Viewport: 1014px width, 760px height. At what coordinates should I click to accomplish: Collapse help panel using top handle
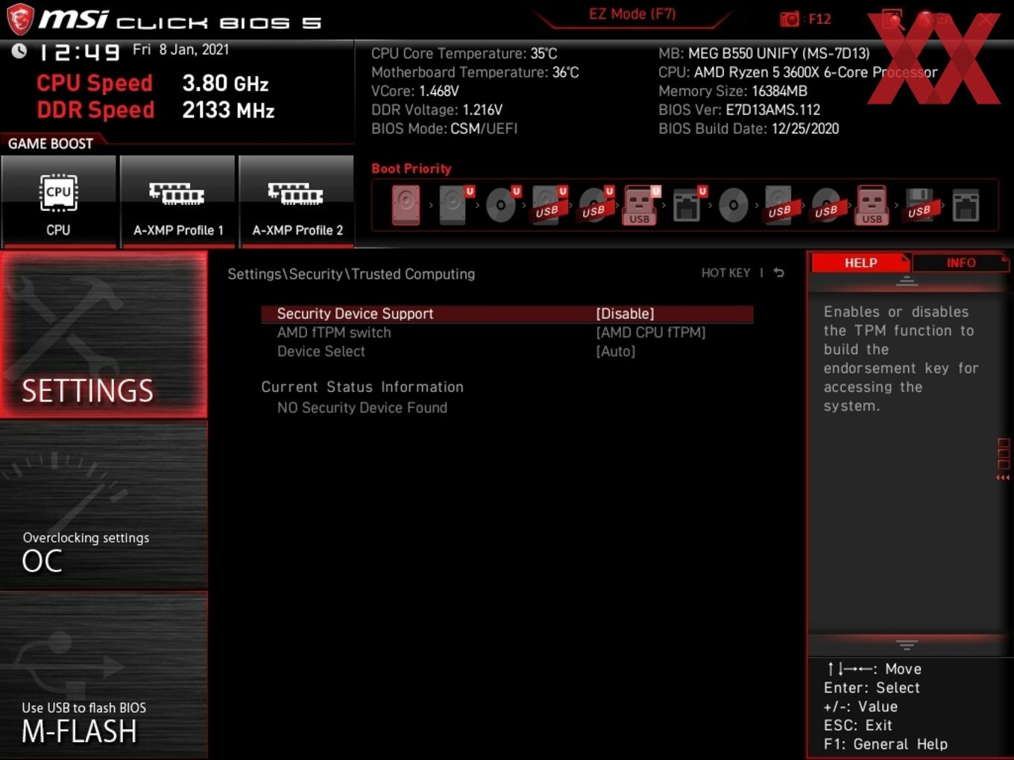tap(907, 281)
